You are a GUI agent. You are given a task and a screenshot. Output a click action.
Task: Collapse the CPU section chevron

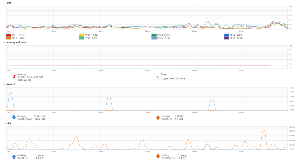(x=4, y=3)
